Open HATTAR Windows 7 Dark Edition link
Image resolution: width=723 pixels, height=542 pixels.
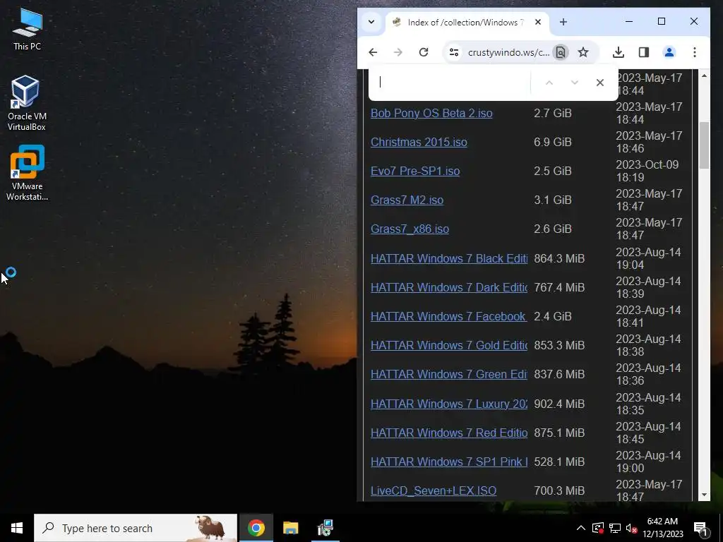click(448, 288)
